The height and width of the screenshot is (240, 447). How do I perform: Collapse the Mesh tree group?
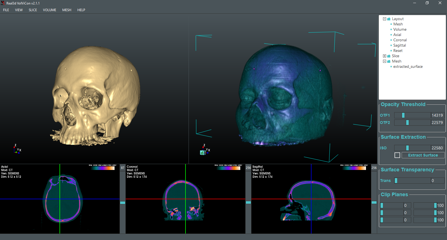pos(384,61)
